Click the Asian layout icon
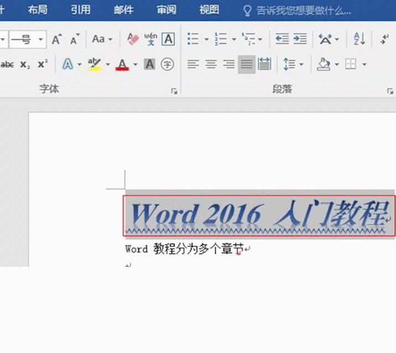 325,39
